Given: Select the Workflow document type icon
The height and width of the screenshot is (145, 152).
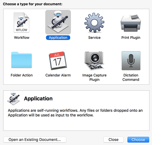Looking at the screenshot, I should coord(22,22).
